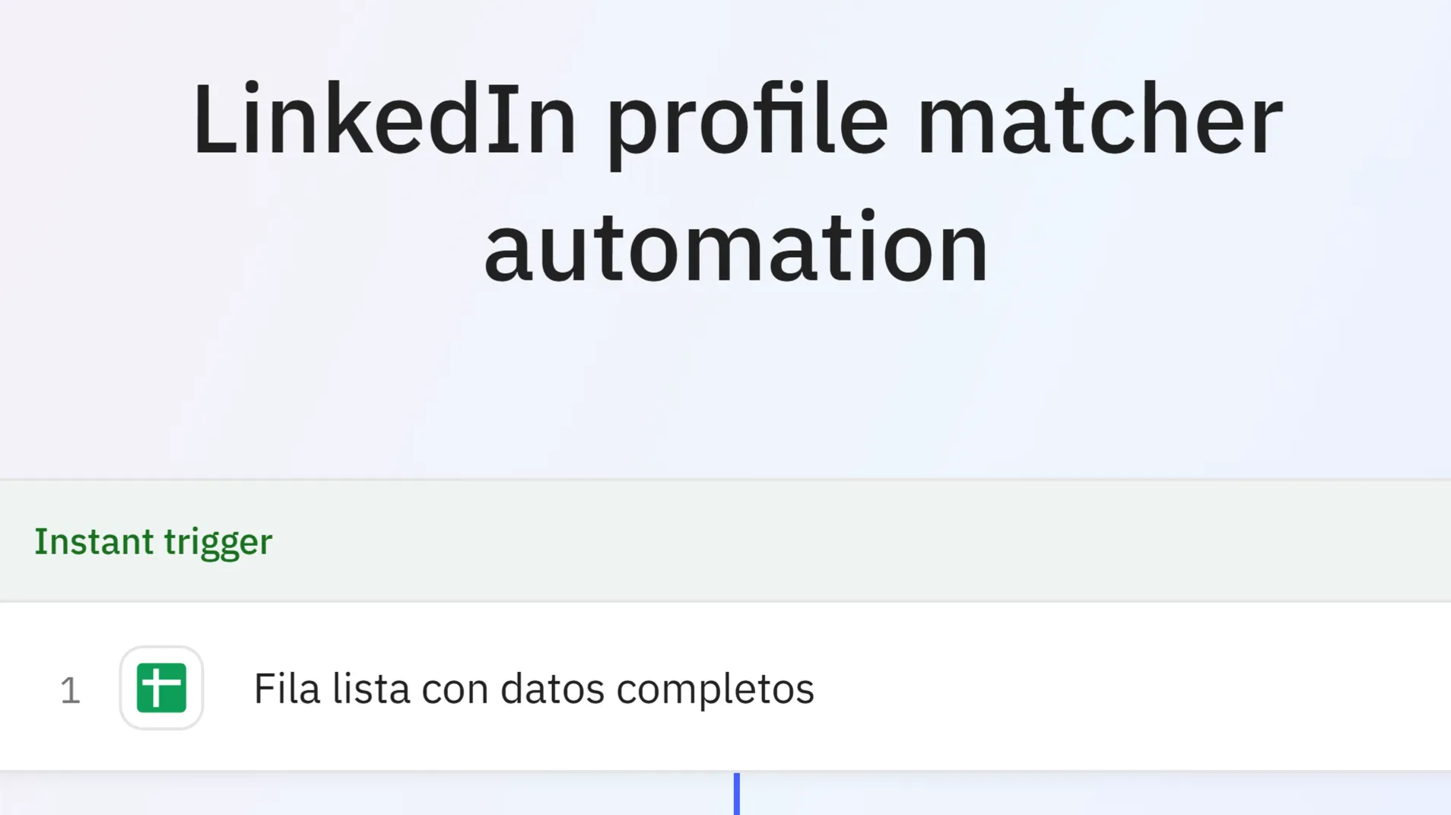Open step "Fila lista con datos completos"
1451x815 pixels.
(x=533, y=689)
